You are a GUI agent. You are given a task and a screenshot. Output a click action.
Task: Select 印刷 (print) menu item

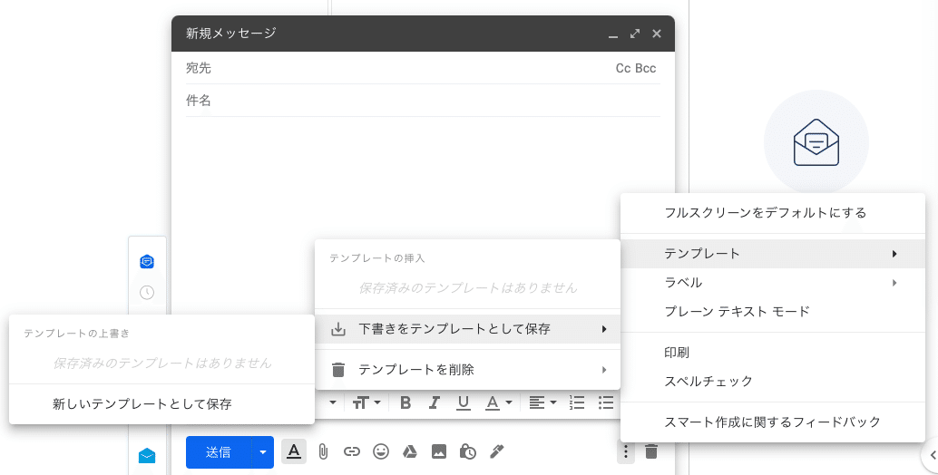773,353
